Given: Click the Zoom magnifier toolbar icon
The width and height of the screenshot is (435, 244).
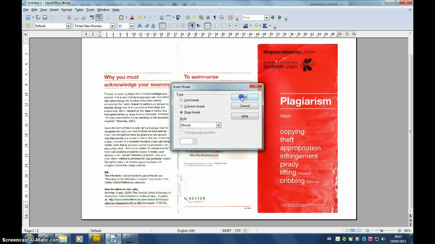Looking at the screenshot, I should pyautogui.click(x=222, y=18).
